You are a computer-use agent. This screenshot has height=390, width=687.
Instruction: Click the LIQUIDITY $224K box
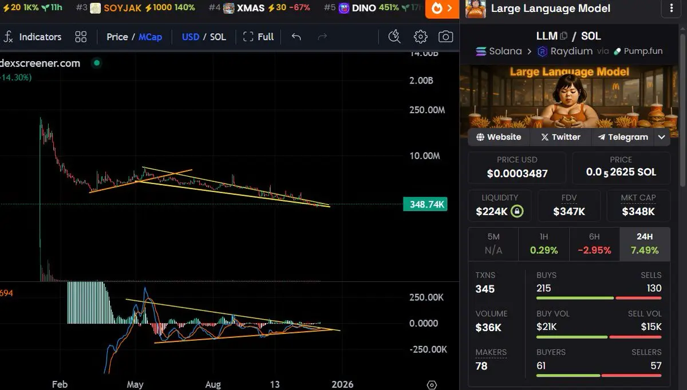tap(500, 206)
